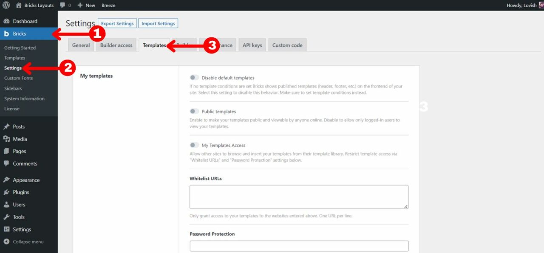Click the Password Protection input field
The width and height of the screenshot is (544, 253).
(298, 246)
